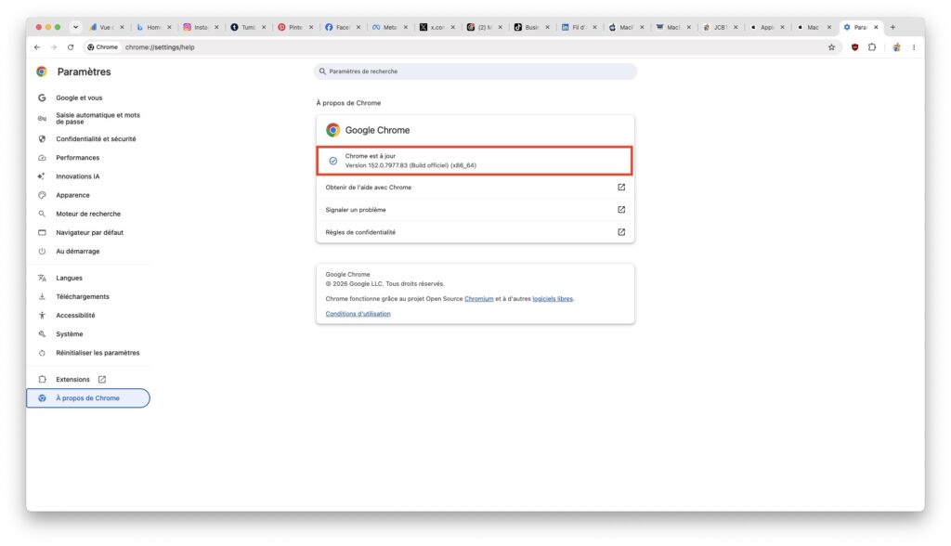
Task: Open Langues settings section
Action: (69, 278)
